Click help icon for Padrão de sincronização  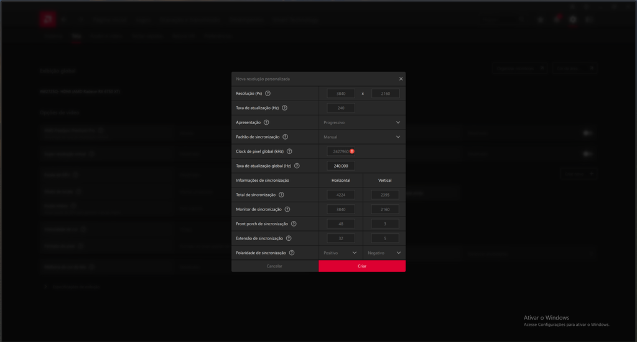(x=286, y=137)
